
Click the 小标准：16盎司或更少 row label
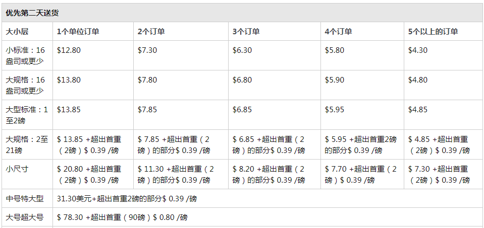25,55
